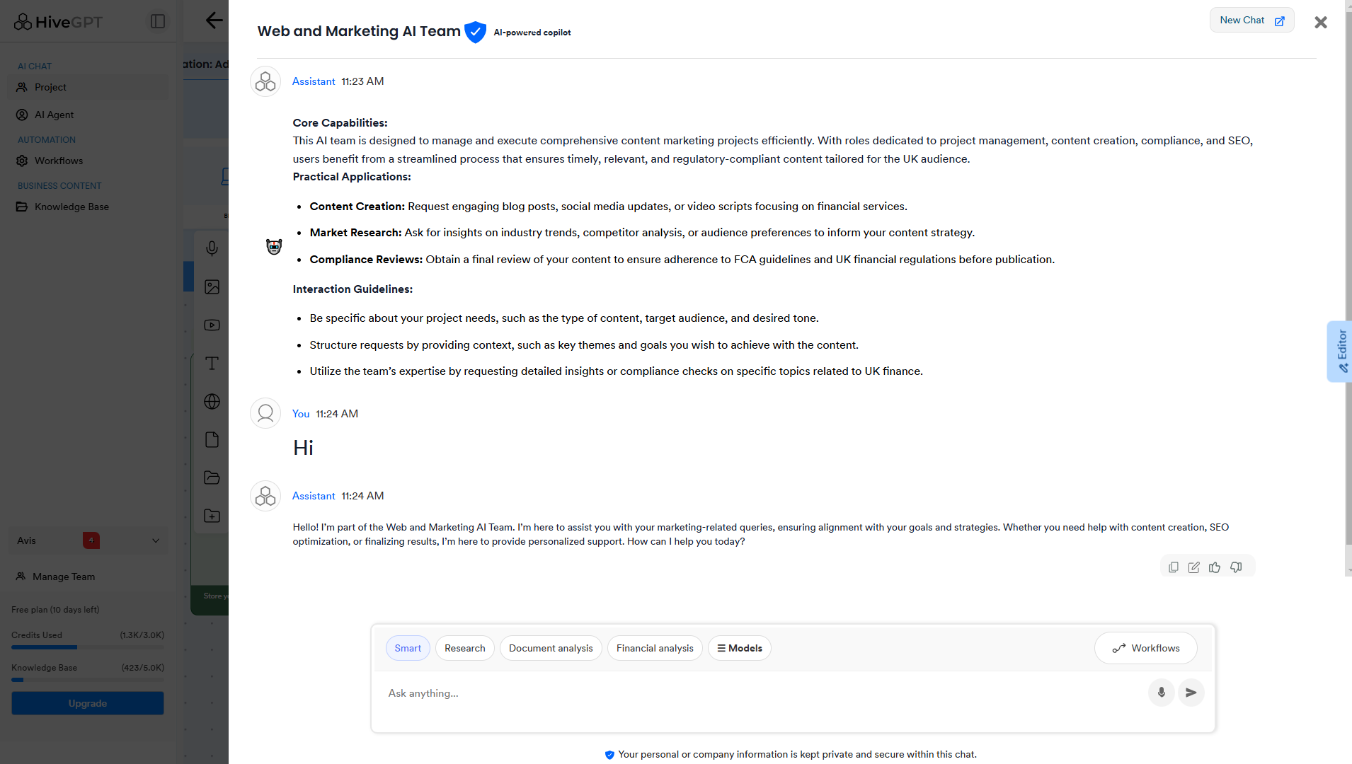Select the Smart mode chip
The width and height of the screenshot is (1352, 764).
point(408,648)
